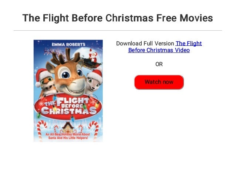The image size is (236, 177).
Task: Click the poster tagline about Santa's helpers
Action: tap(68, 136)
